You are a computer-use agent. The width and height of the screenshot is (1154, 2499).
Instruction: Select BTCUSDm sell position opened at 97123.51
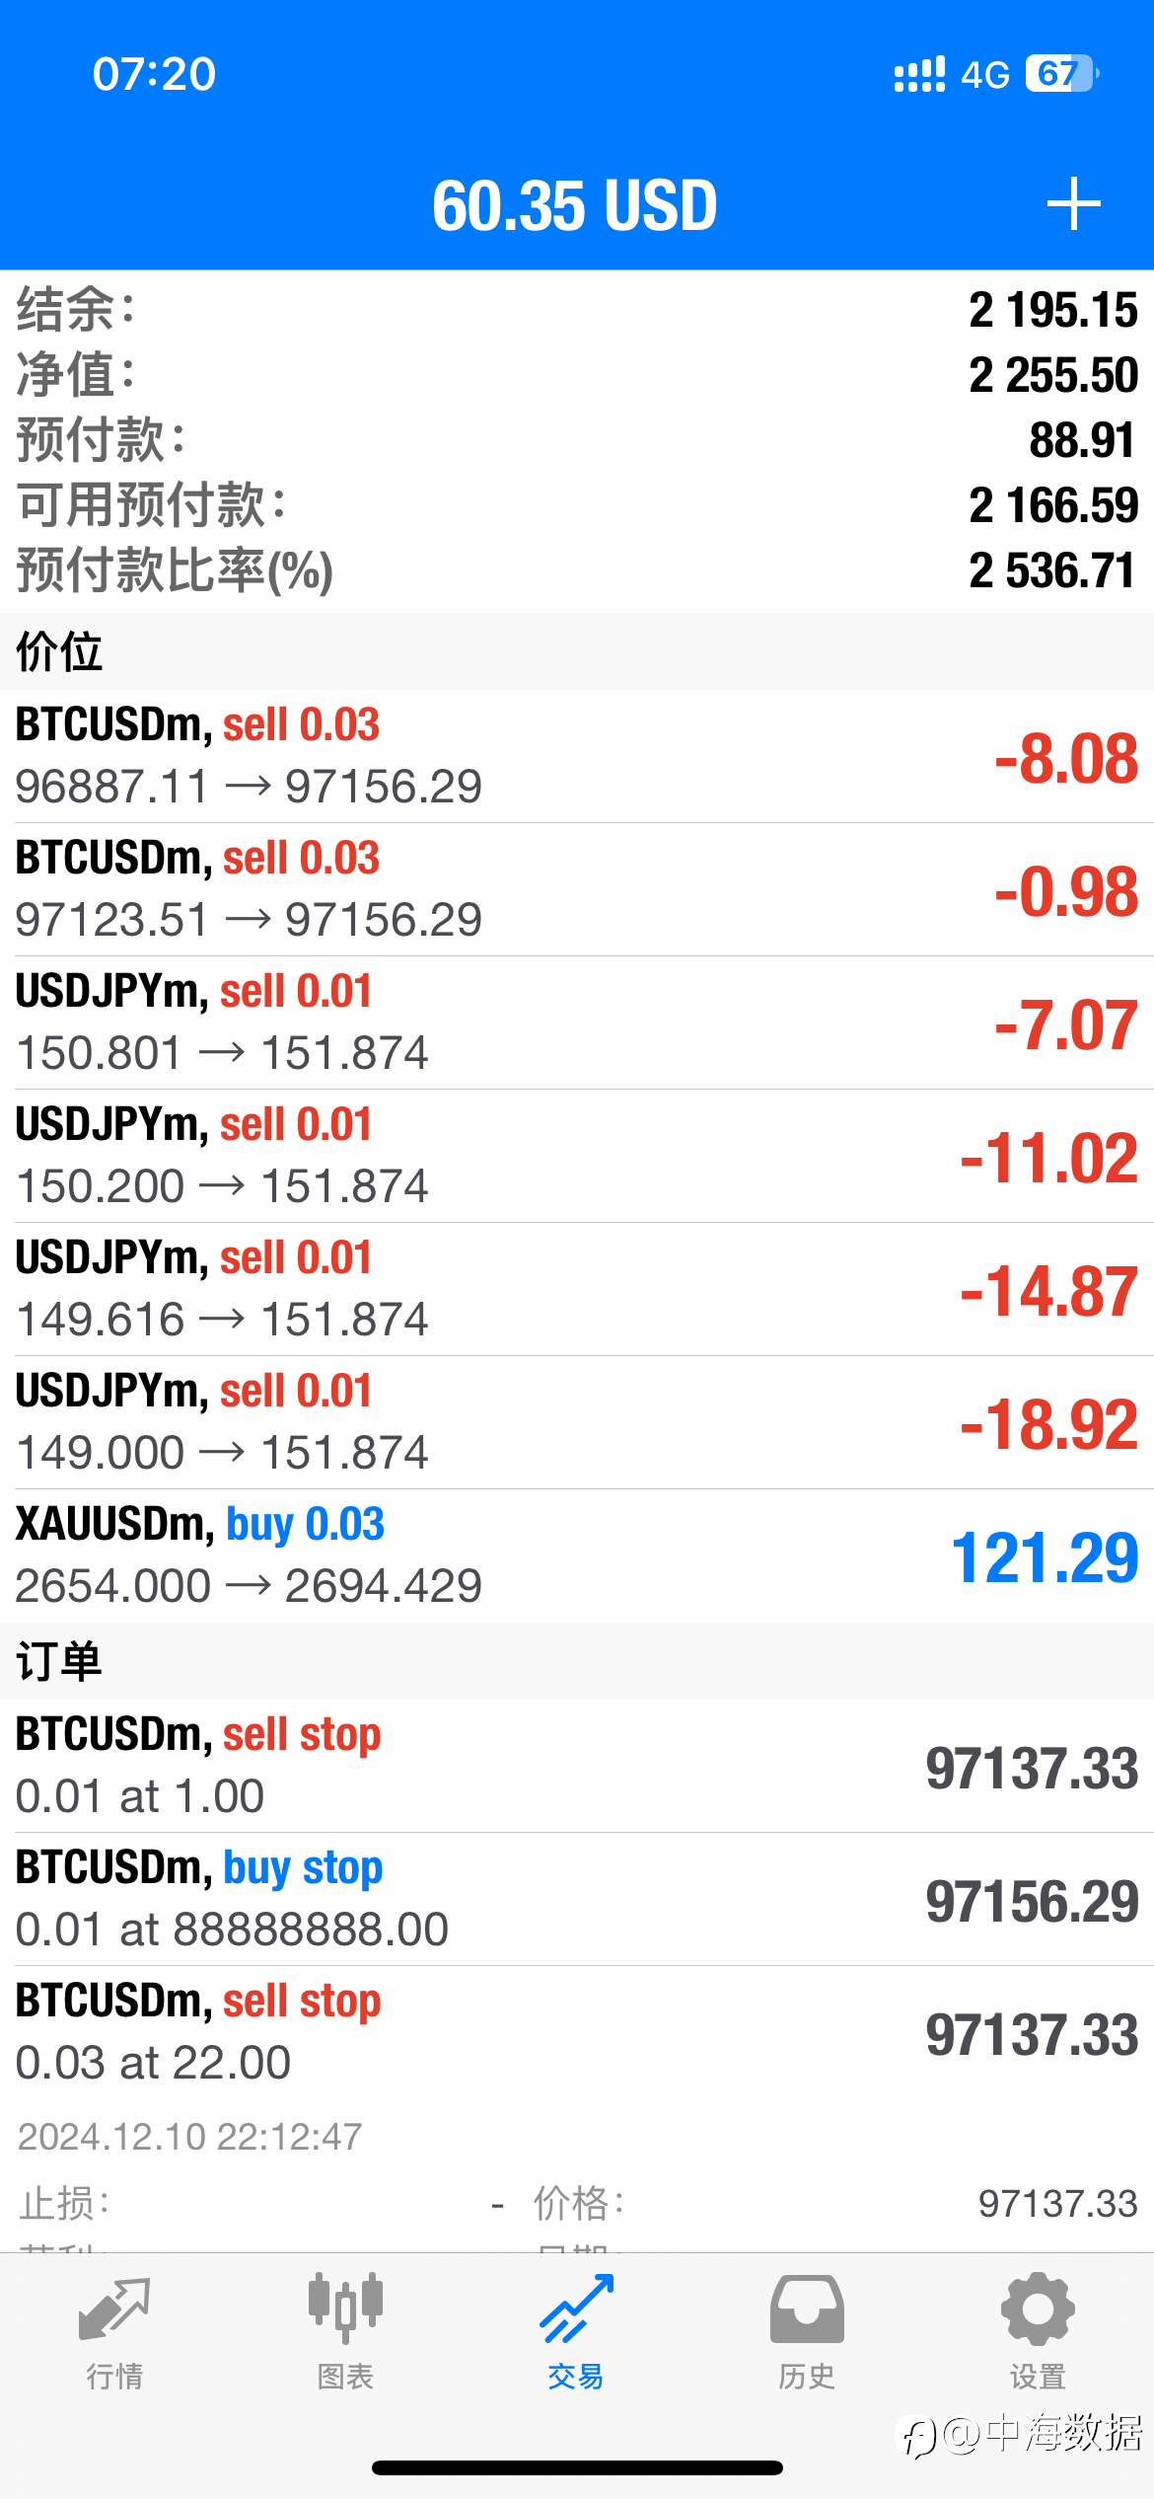click(x=577, y=889)
